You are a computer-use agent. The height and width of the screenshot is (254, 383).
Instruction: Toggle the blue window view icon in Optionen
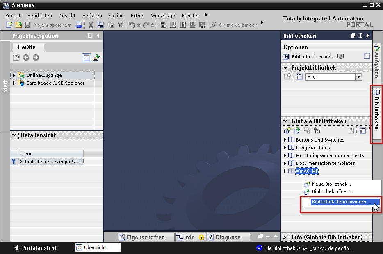point(367,56)
